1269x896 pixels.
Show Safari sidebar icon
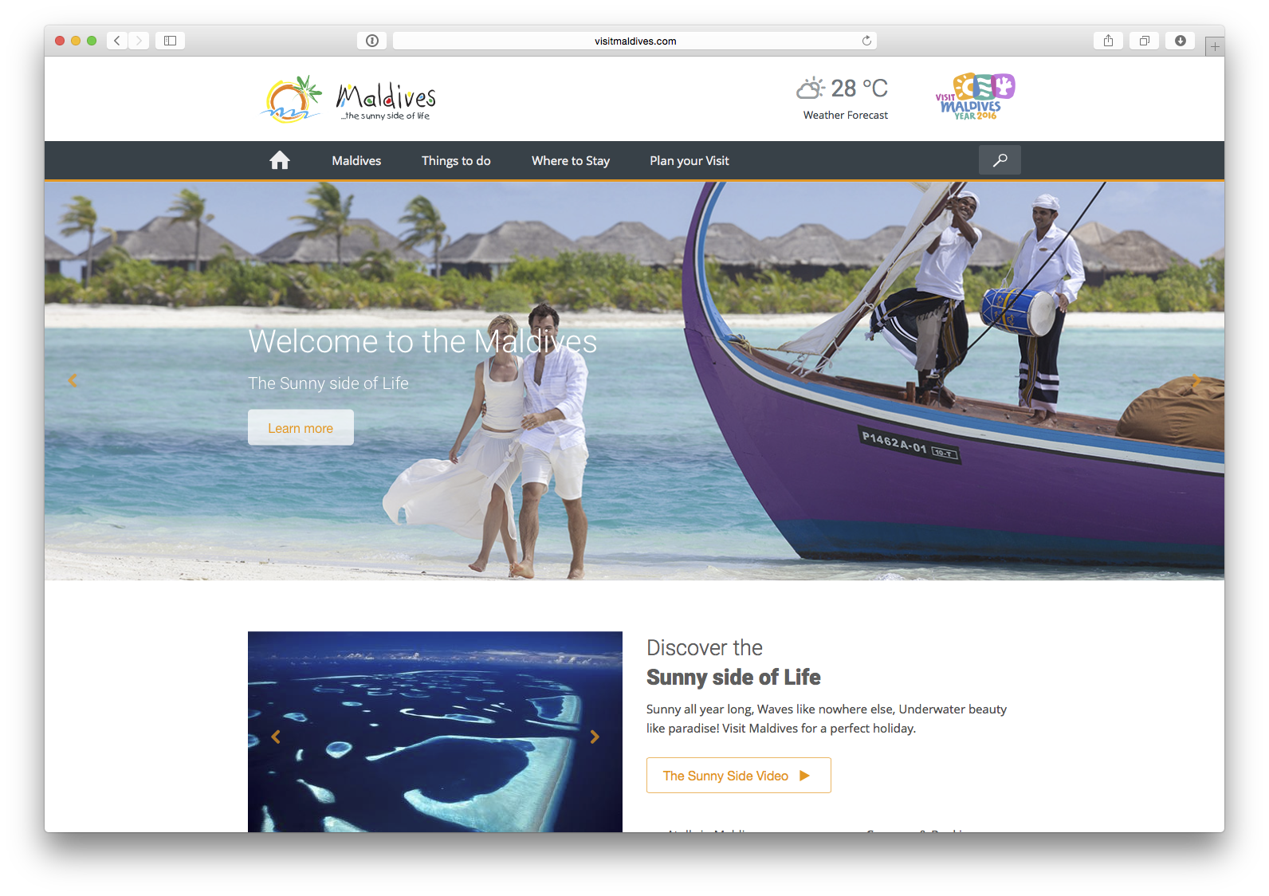(170, 41)
